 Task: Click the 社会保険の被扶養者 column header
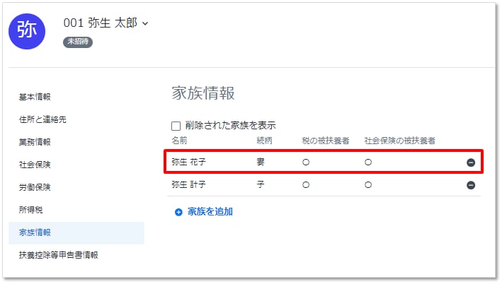click(399, 141)
